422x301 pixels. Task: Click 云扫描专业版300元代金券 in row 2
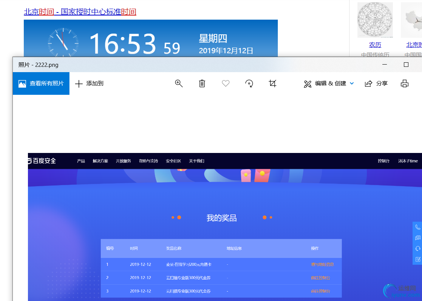point(188,278)
